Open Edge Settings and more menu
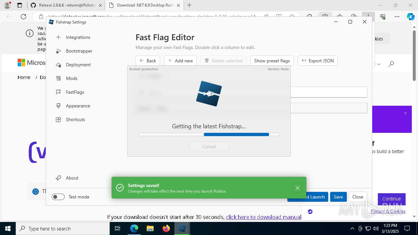The width and height of the screenshot is (418, 235). coord(397,17)
